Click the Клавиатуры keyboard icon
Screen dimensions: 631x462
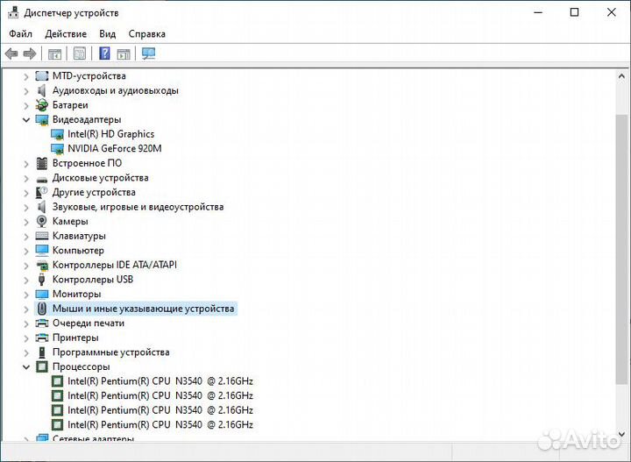coord(42,236)
